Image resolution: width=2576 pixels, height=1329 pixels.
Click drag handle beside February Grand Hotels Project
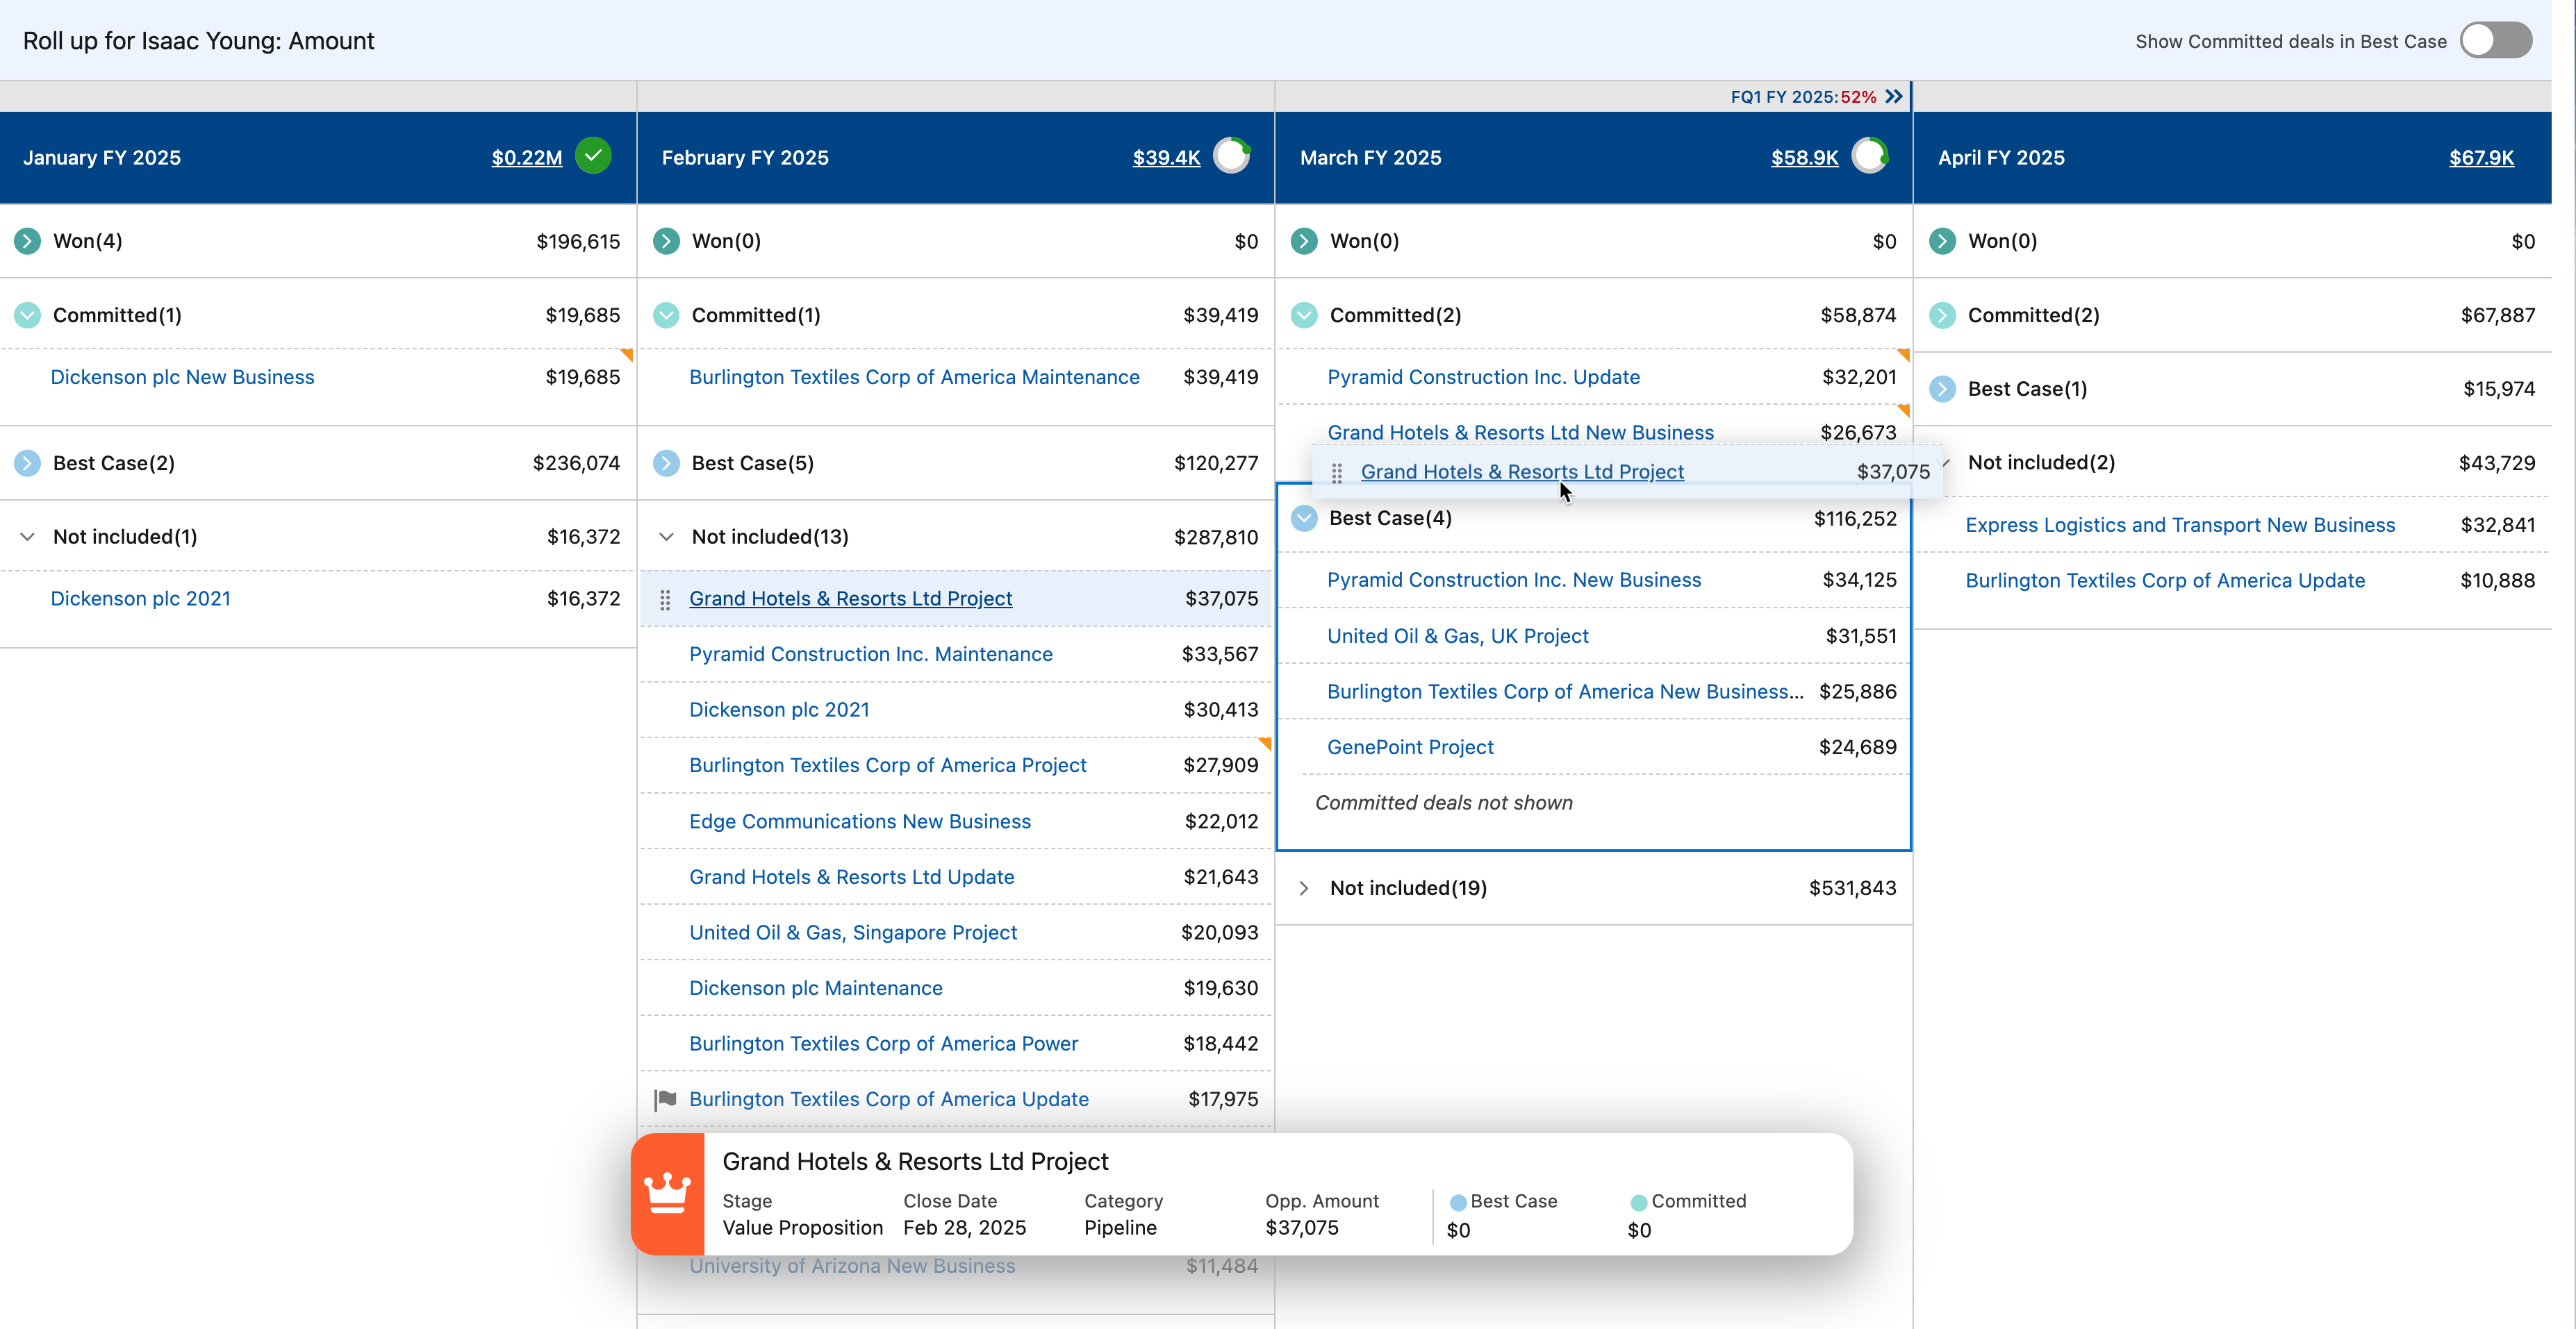point(665,599)
